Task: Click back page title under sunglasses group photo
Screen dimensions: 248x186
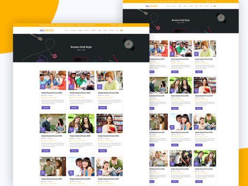Action: [x=180, y=59]
